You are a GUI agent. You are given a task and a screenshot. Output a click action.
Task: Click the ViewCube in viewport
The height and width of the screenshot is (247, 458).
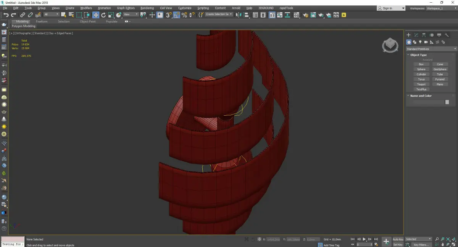pyautogui.click(x=390, y=45)
